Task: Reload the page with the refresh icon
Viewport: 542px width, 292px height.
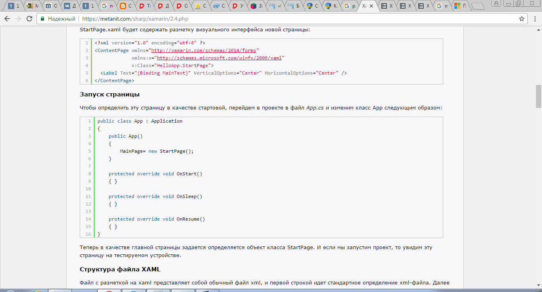Action: 29,19
